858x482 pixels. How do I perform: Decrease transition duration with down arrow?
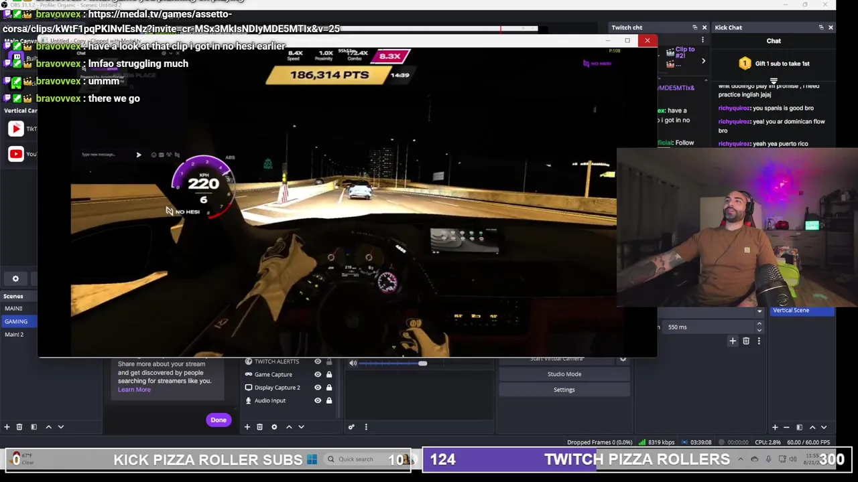click(759, 330)
